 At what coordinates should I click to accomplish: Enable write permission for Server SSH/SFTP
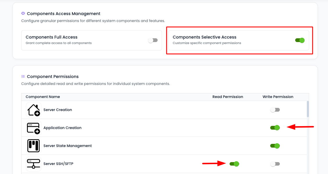(275, 164)
